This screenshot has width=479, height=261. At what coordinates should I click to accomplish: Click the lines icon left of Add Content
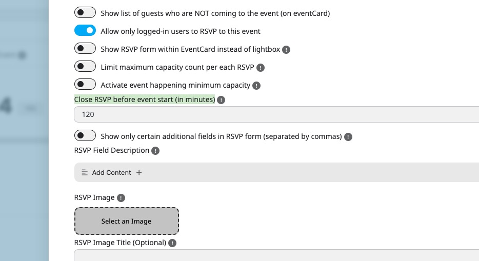85,173
